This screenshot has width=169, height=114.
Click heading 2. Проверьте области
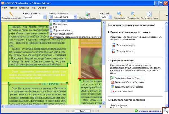point(121,61)
